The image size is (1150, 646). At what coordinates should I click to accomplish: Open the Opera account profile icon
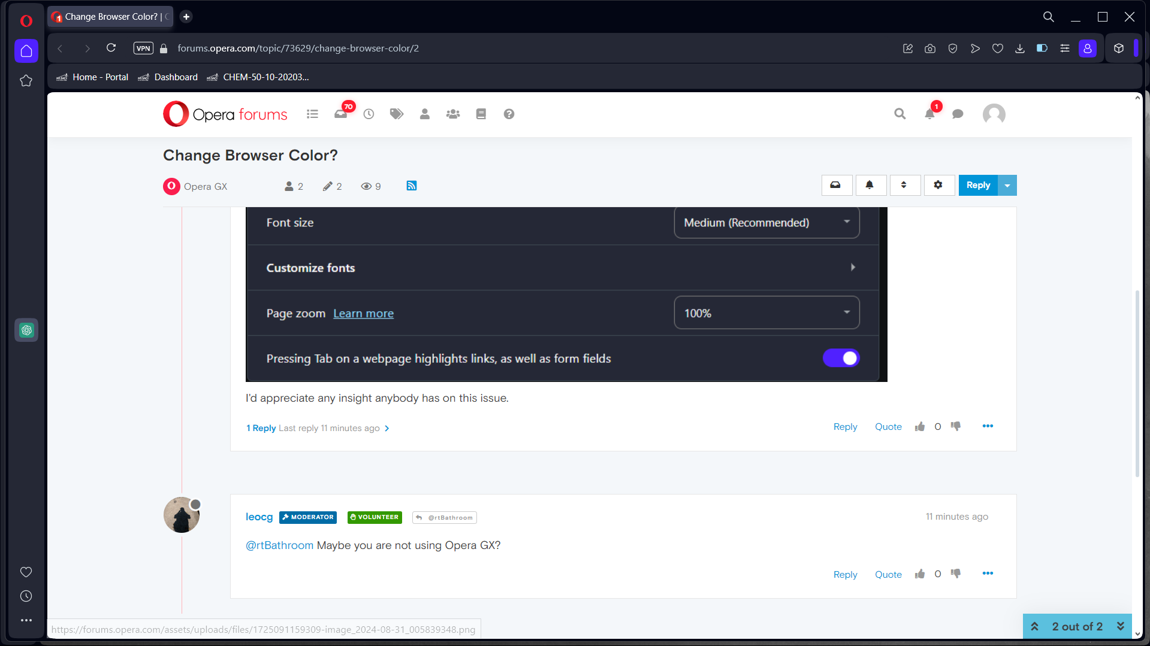[x=1088, y=48]
